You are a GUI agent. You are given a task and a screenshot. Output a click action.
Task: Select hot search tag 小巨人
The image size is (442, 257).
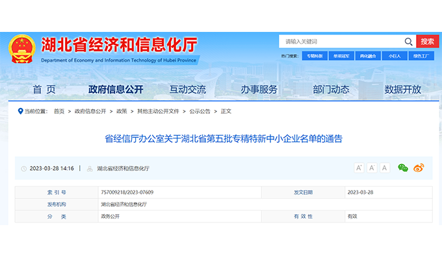tap(395, 56)
